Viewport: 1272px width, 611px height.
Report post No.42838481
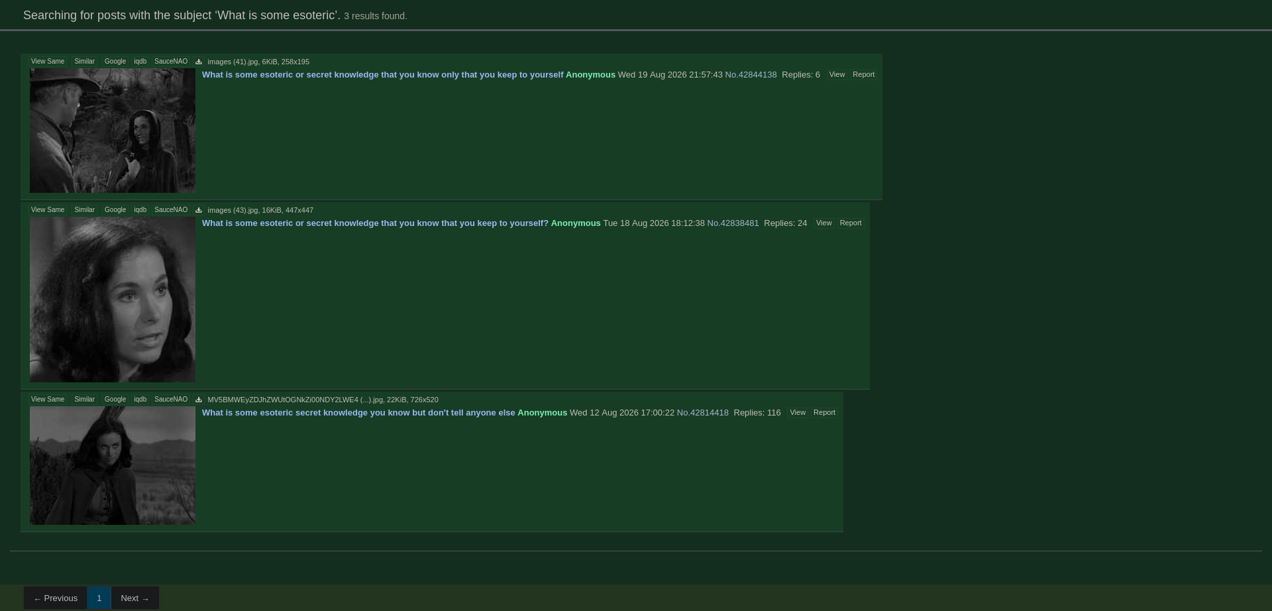point(851,223)
